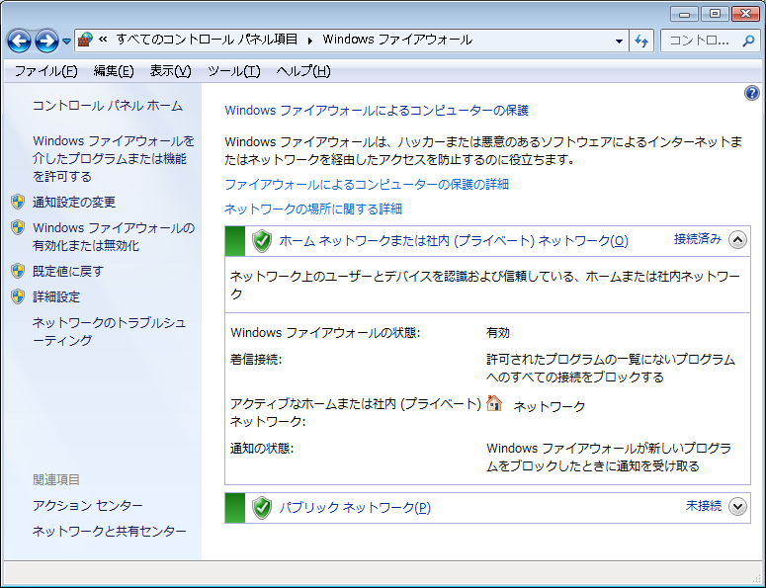The height and width of the screenshot is (588, 766).
Task: Click the blue help question mark icon
Action: tap(751, 93)
